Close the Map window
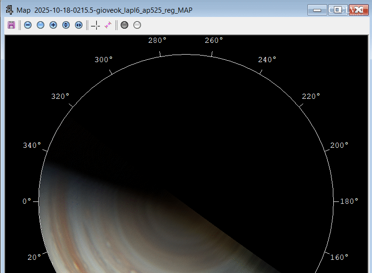 click(358, 10)
